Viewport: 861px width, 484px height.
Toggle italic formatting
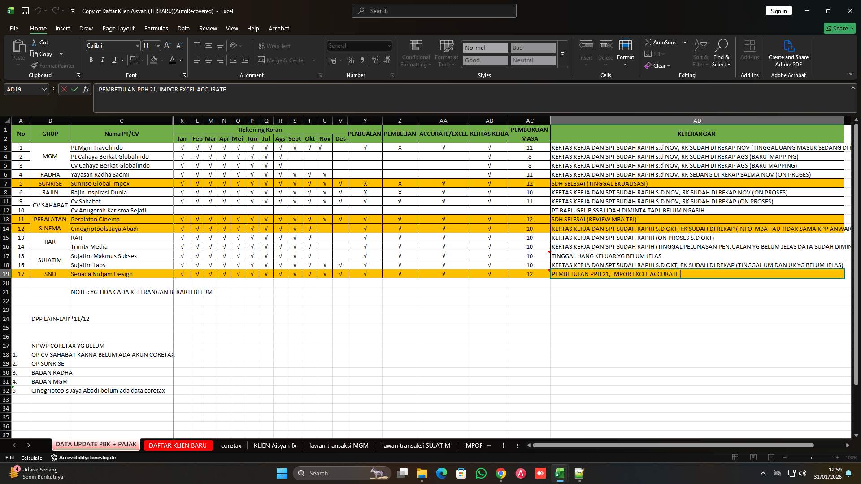point(102,60)
